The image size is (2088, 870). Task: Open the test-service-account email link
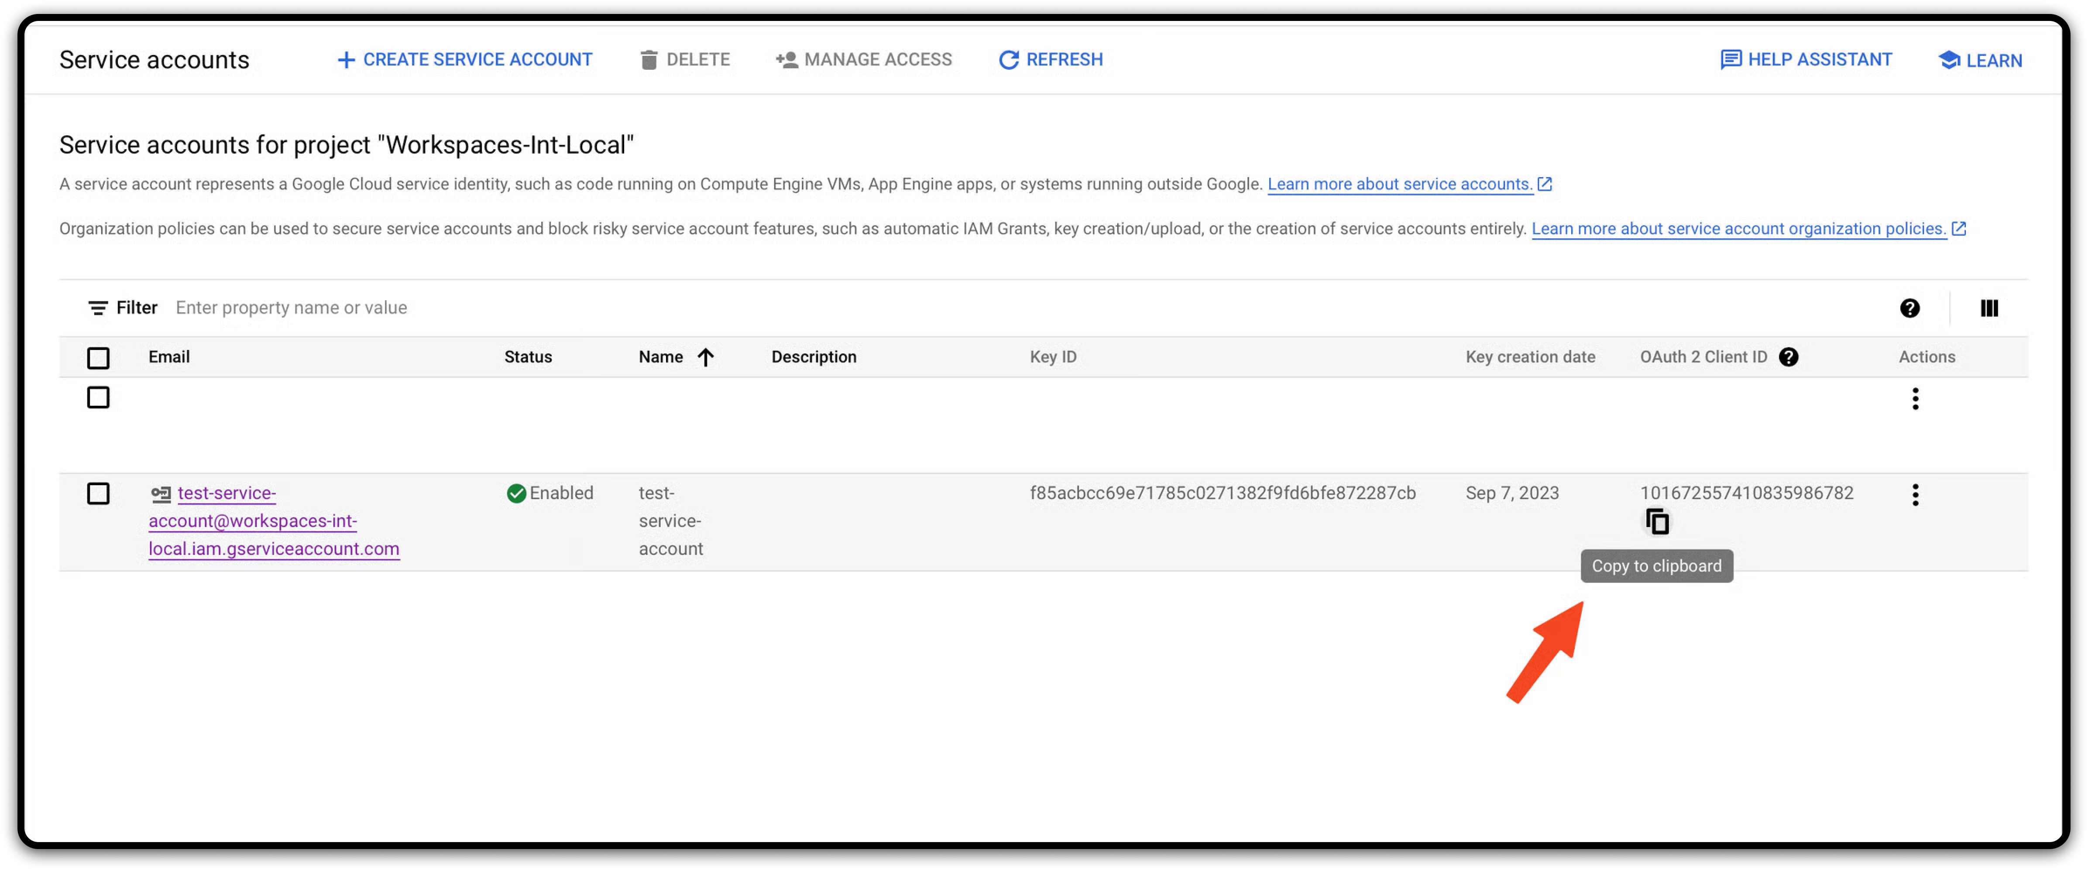tap(252, 521)
